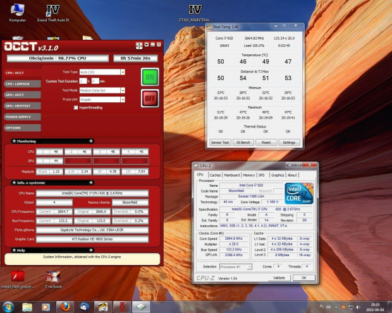The width and height of the screenshot is (392, 313).
Task: Switch to CPU-Z Graphics tab
Action: point(278,175)
